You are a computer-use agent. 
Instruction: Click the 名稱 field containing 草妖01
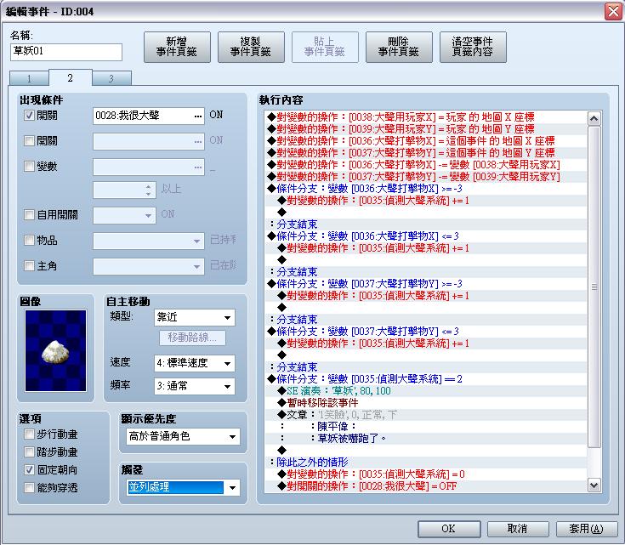point(66,52)
